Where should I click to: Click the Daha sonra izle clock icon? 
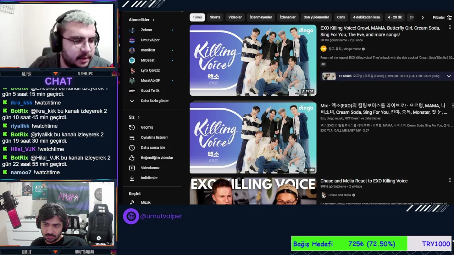tap(132, 148)
